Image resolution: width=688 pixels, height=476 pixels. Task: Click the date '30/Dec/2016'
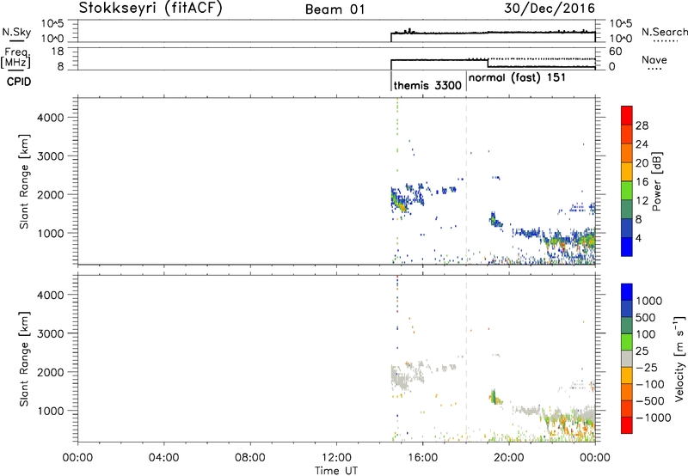coord(550,9)
